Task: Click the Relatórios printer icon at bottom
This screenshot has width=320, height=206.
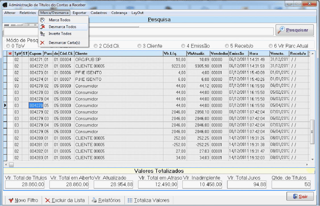Action: [94, 200]
